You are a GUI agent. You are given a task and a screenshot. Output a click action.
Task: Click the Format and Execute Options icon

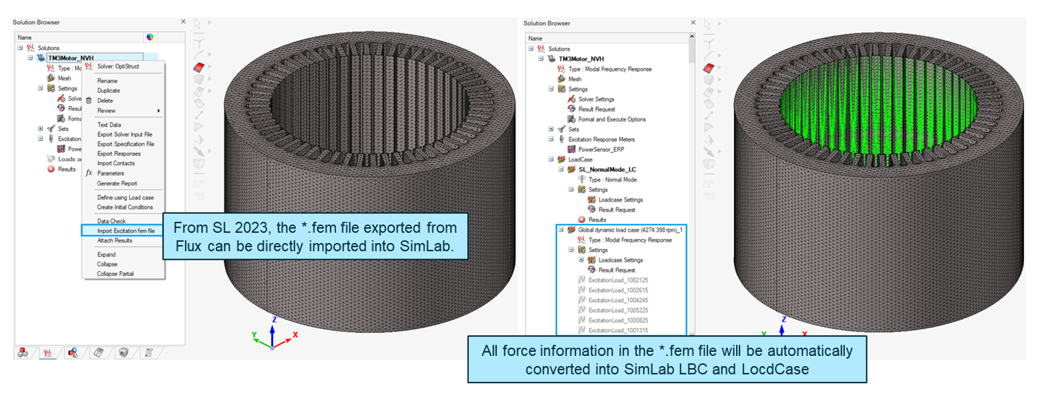click(572, 119)
